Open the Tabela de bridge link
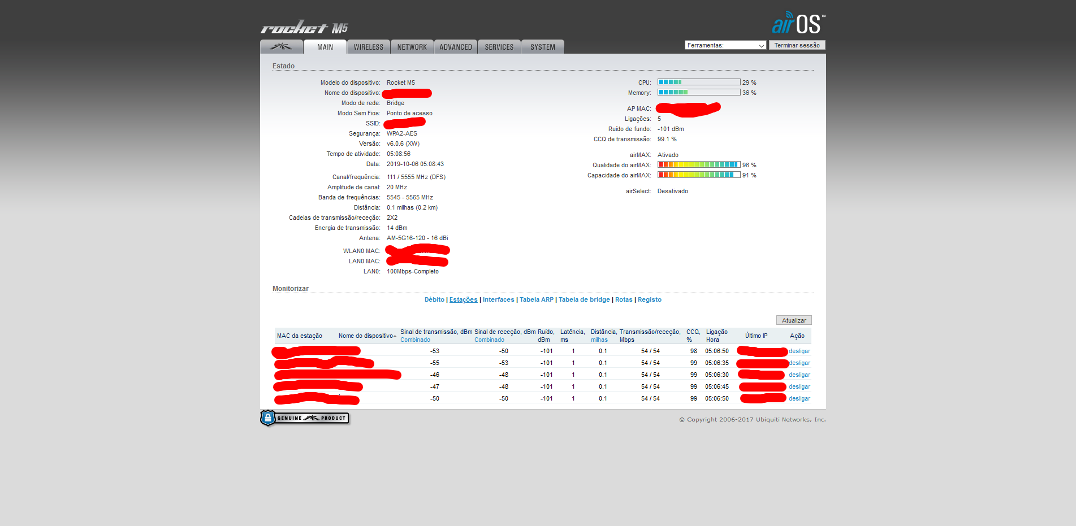Viewport: 1076px width, 526px height. tap(584, 299)
